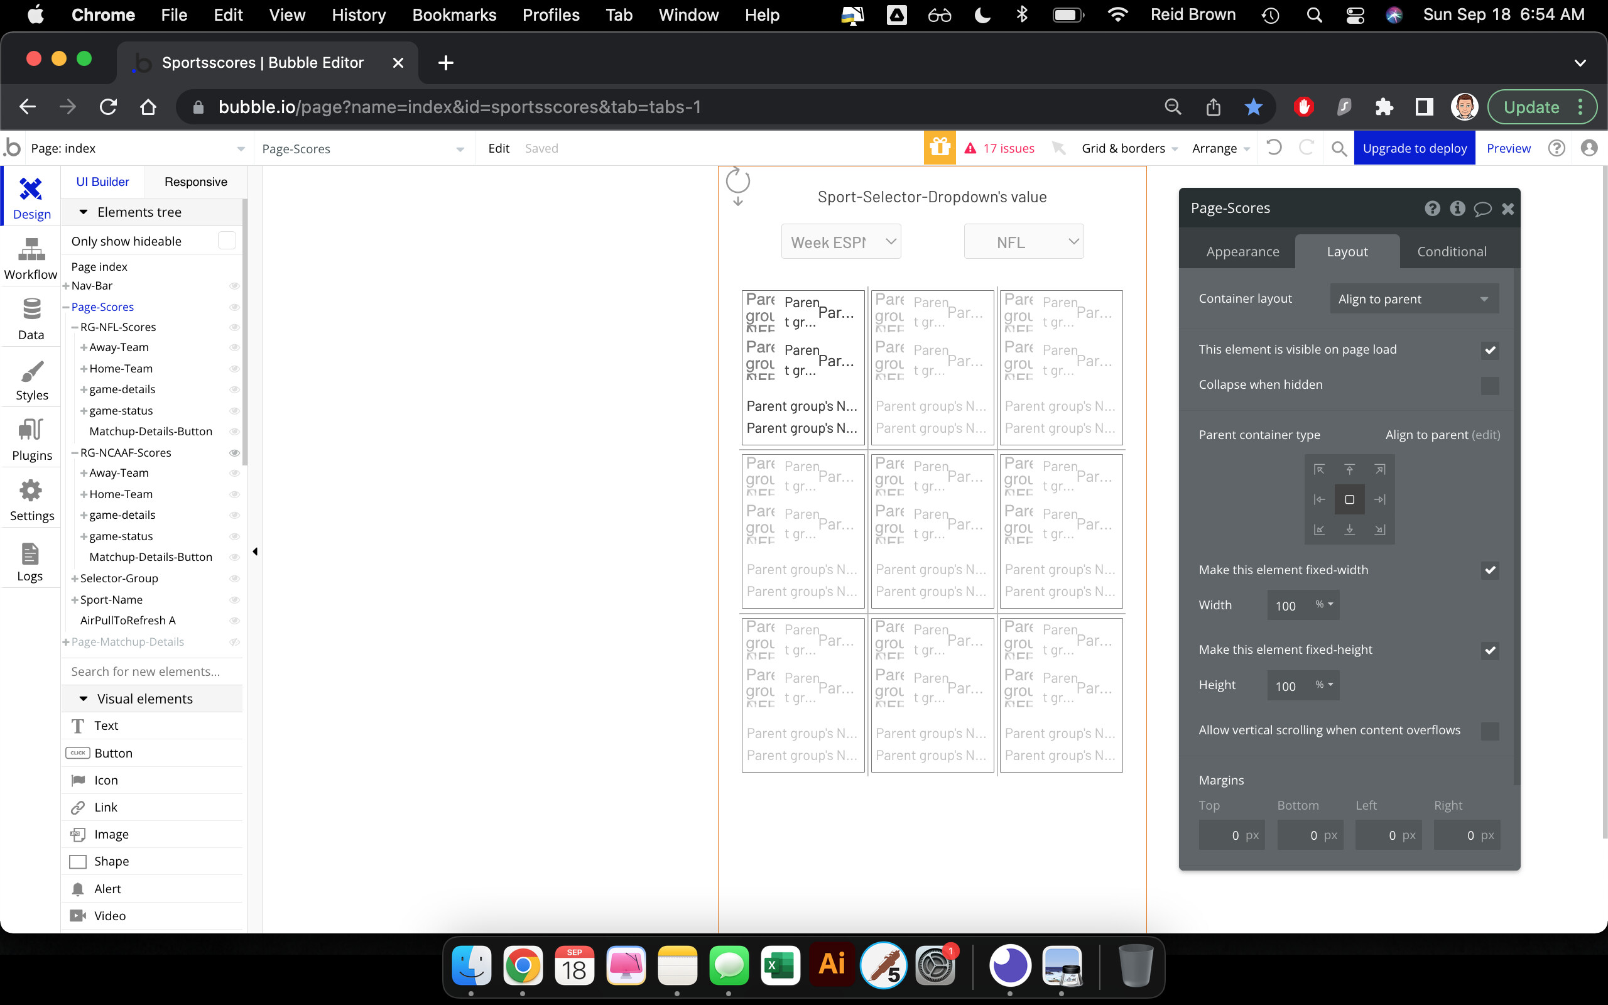Screen dimensions: 1608x1005
Task: Open the Workflow section
Action: click(31, 258)
